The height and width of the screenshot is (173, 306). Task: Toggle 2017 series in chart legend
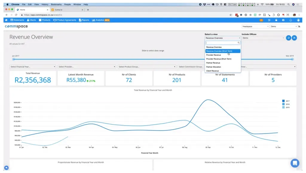tap(286, 101)
